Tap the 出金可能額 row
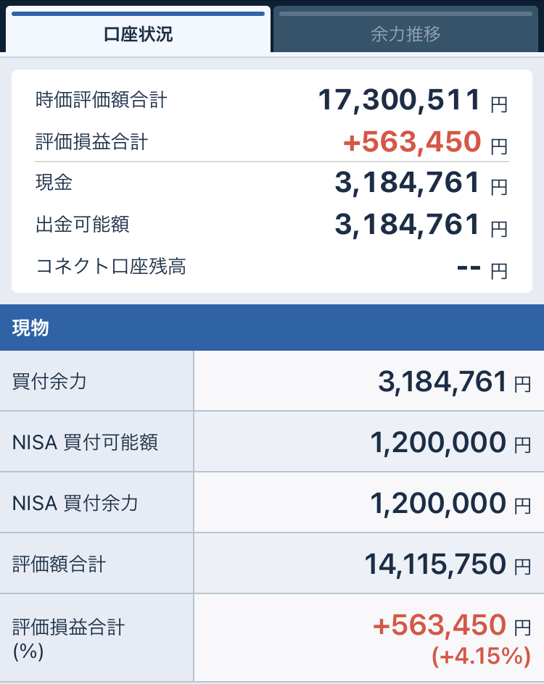Viewport: 544px width, 684px height. [x=271, y=225]
